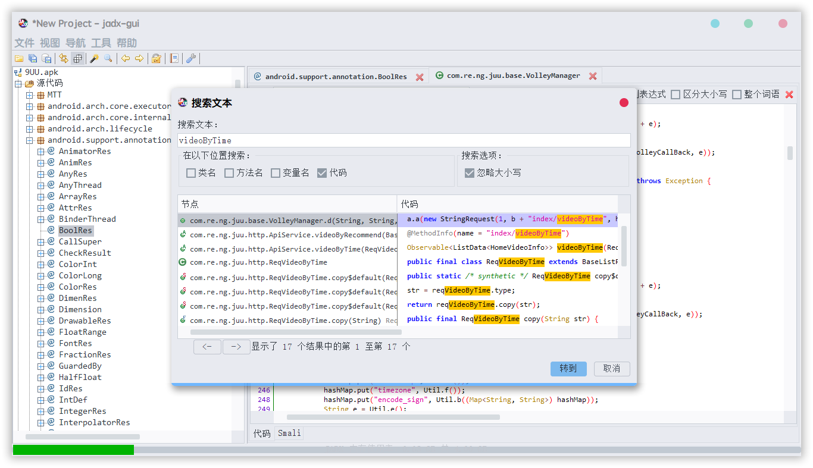Select the 代码 view tab below the editor
Screen dimensions: 813x468
pos(262,434)
